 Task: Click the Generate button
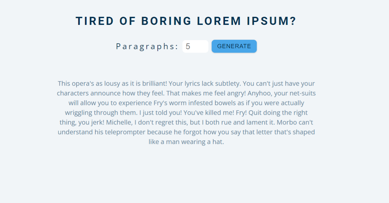234,46
